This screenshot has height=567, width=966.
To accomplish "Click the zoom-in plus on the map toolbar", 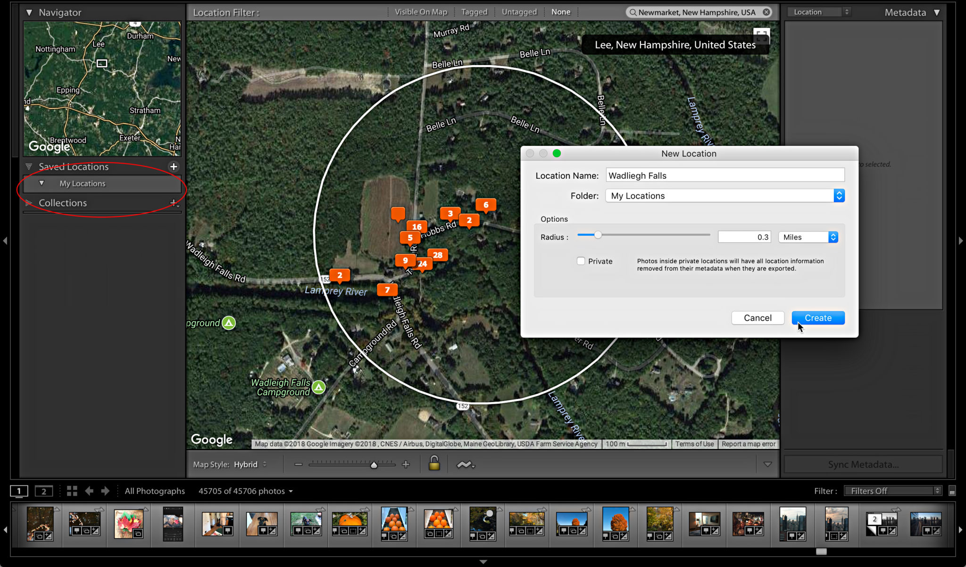I will (405, 464).
